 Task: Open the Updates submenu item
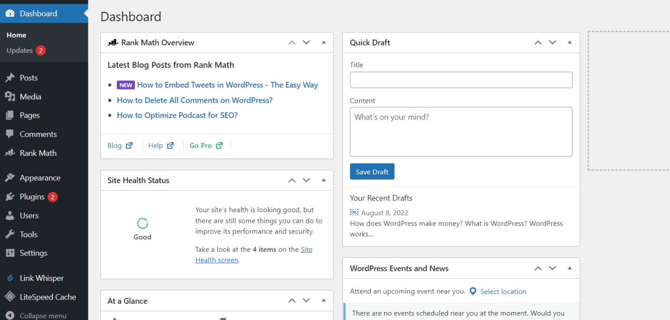(x=20, y=50)
